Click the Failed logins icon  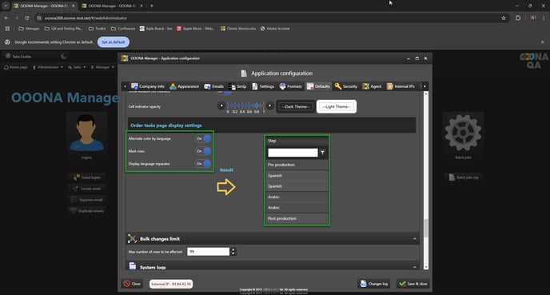click(76, 177)
